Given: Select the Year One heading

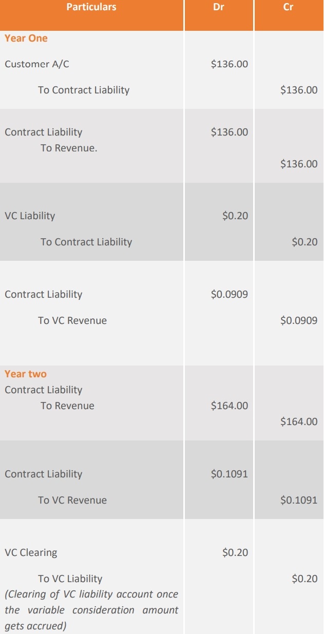Looking at the screenshot, I should (x=26, y=38).
